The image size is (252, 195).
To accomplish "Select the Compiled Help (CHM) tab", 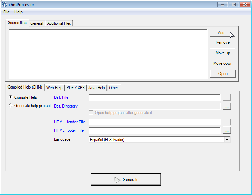I will [x=25, y=87].
